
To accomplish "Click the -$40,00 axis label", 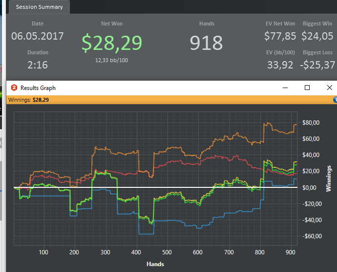I will 312,220.
